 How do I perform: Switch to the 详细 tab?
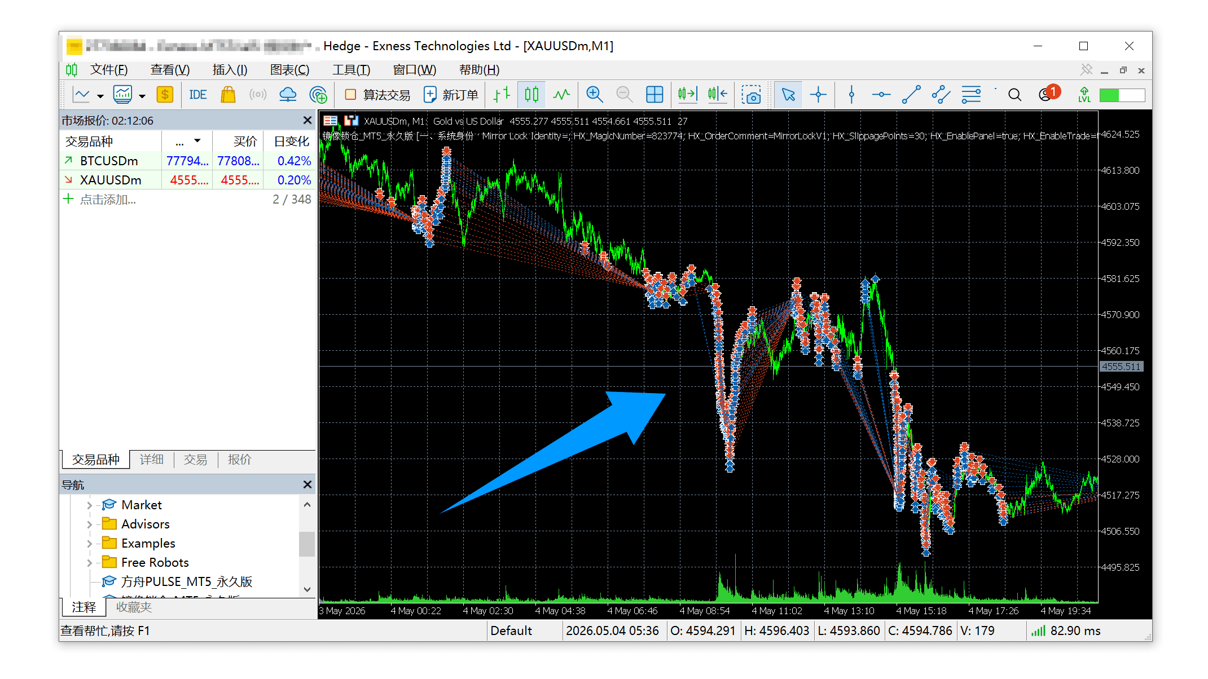(152, 460)
